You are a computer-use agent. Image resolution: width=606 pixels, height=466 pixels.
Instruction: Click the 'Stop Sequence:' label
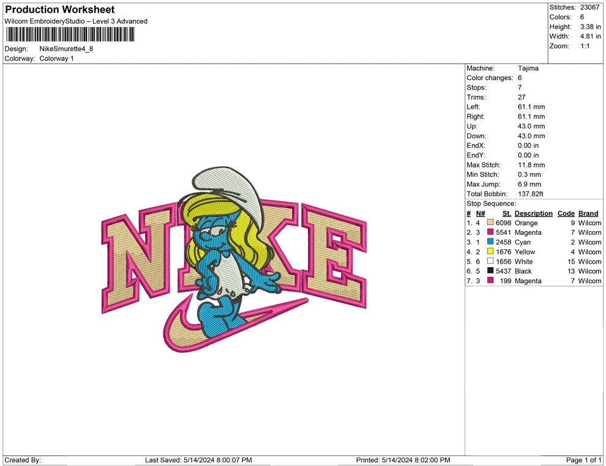tap(491, 204)
